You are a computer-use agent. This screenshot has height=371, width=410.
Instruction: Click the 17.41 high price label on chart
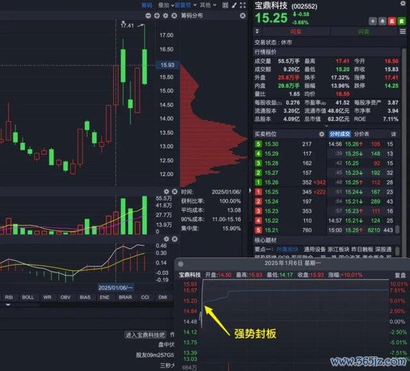[127, 26]
